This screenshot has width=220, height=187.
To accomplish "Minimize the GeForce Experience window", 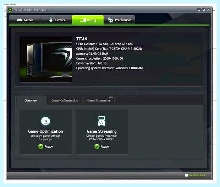I will (199, 10).
